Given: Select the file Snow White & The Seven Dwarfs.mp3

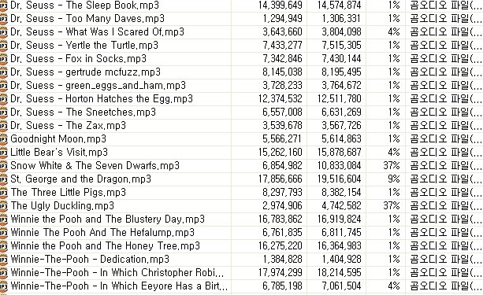Looking at the screenshot, I should tap(95, 165).
